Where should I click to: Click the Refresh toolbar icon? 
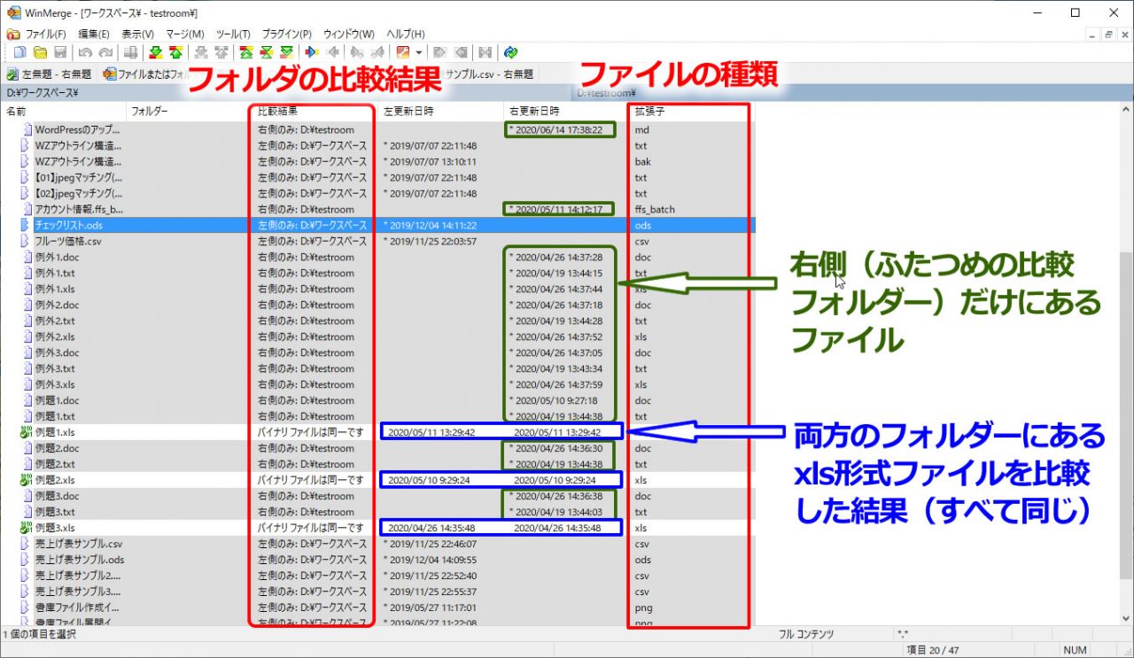coord(510,52)
